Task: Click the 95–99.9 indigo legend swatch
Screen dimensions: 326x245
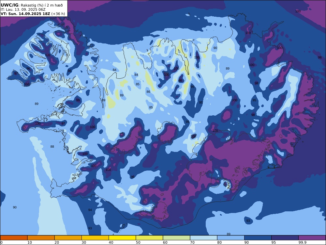Action: pyautogui.click(x=285, y=238)
